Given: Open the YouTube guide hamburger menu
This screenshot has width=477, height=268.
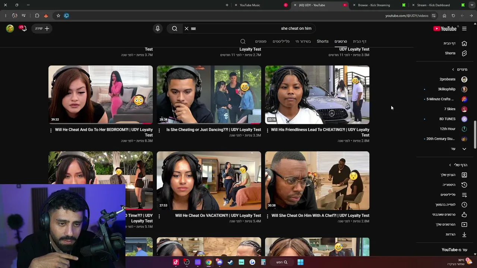Looking at the screenshot, I should [x=464, y=29].
